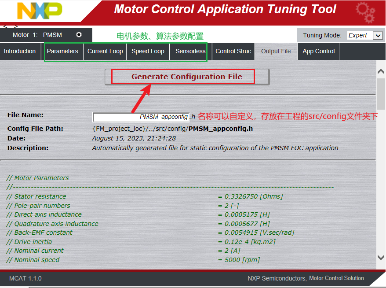Click the NXP logo
Viewport: 386px width, 288px height.
pos(40,11)
